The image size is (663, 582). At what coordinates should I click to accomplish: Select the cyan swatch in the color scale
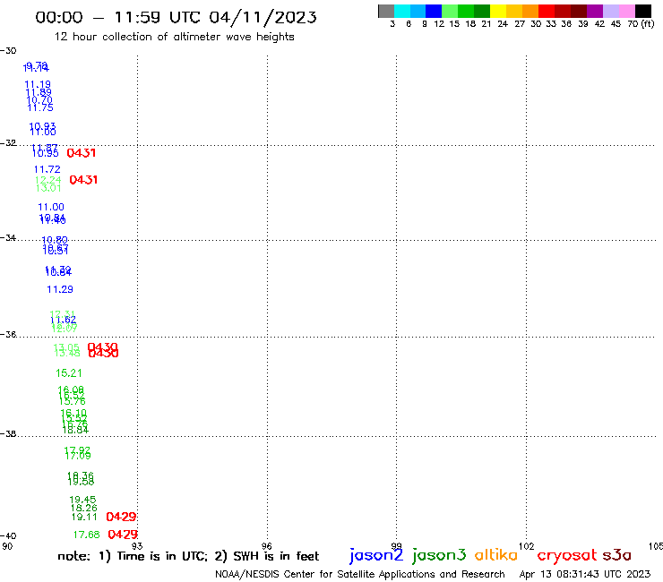point(402,11)
